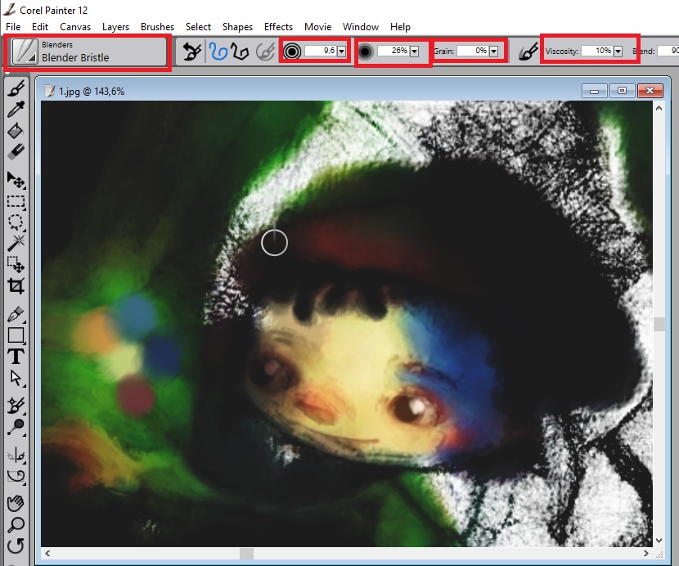Click the brush size concentric circles icon
Viewport: 679px width, 566px height.
click(292, 52)
